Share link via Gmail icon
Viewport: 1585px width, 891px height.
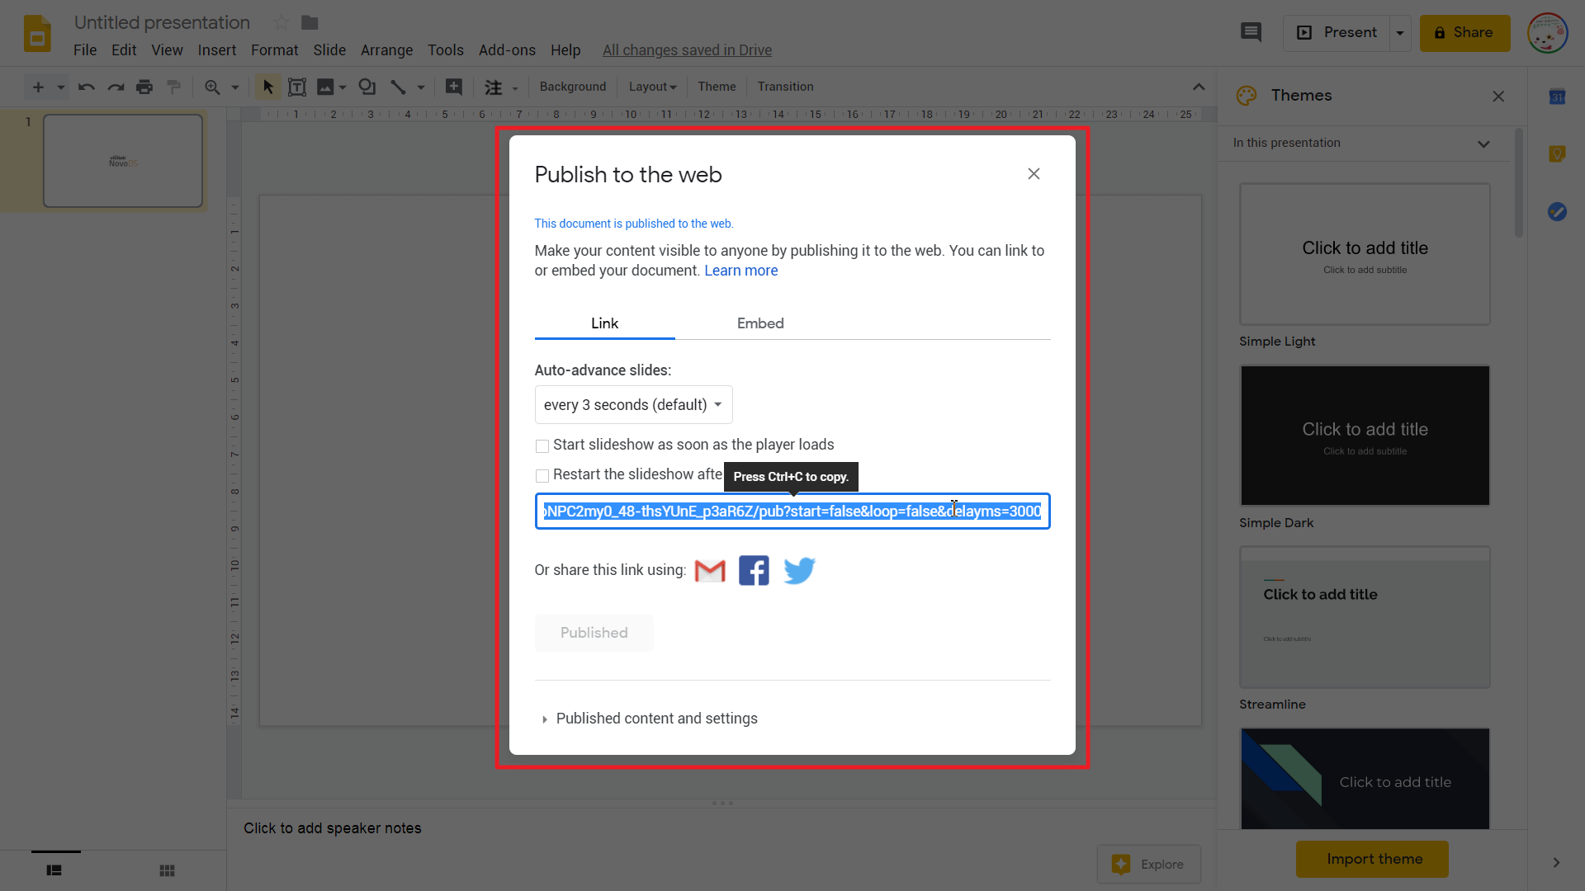[x=710, y=571]
